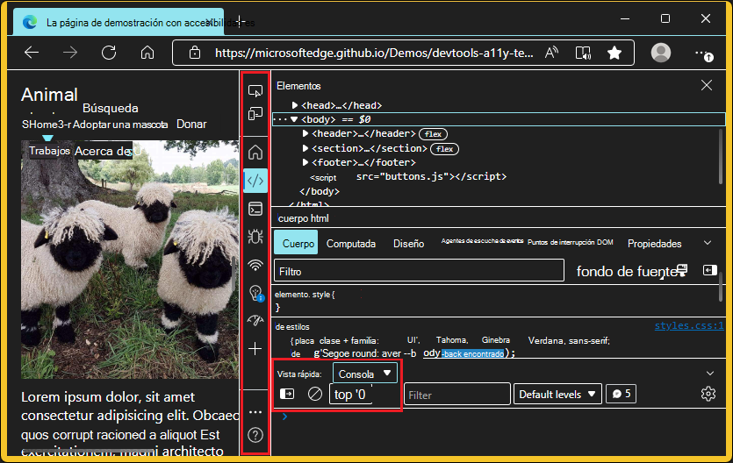Open the Issues lightbulb tool
This screenshot has height=463, width=733.
pyautogui.click(x=255, y=293)
